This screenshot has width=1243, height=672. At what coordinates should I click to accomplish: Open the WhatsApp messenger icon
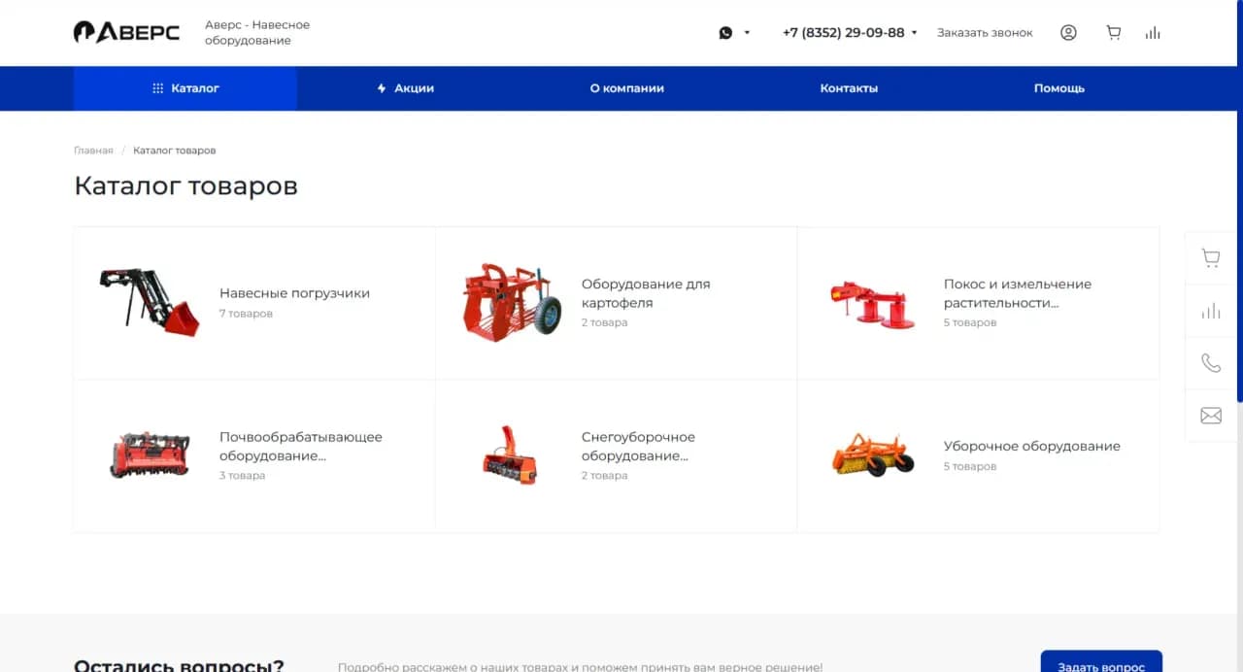coord(725,33)
